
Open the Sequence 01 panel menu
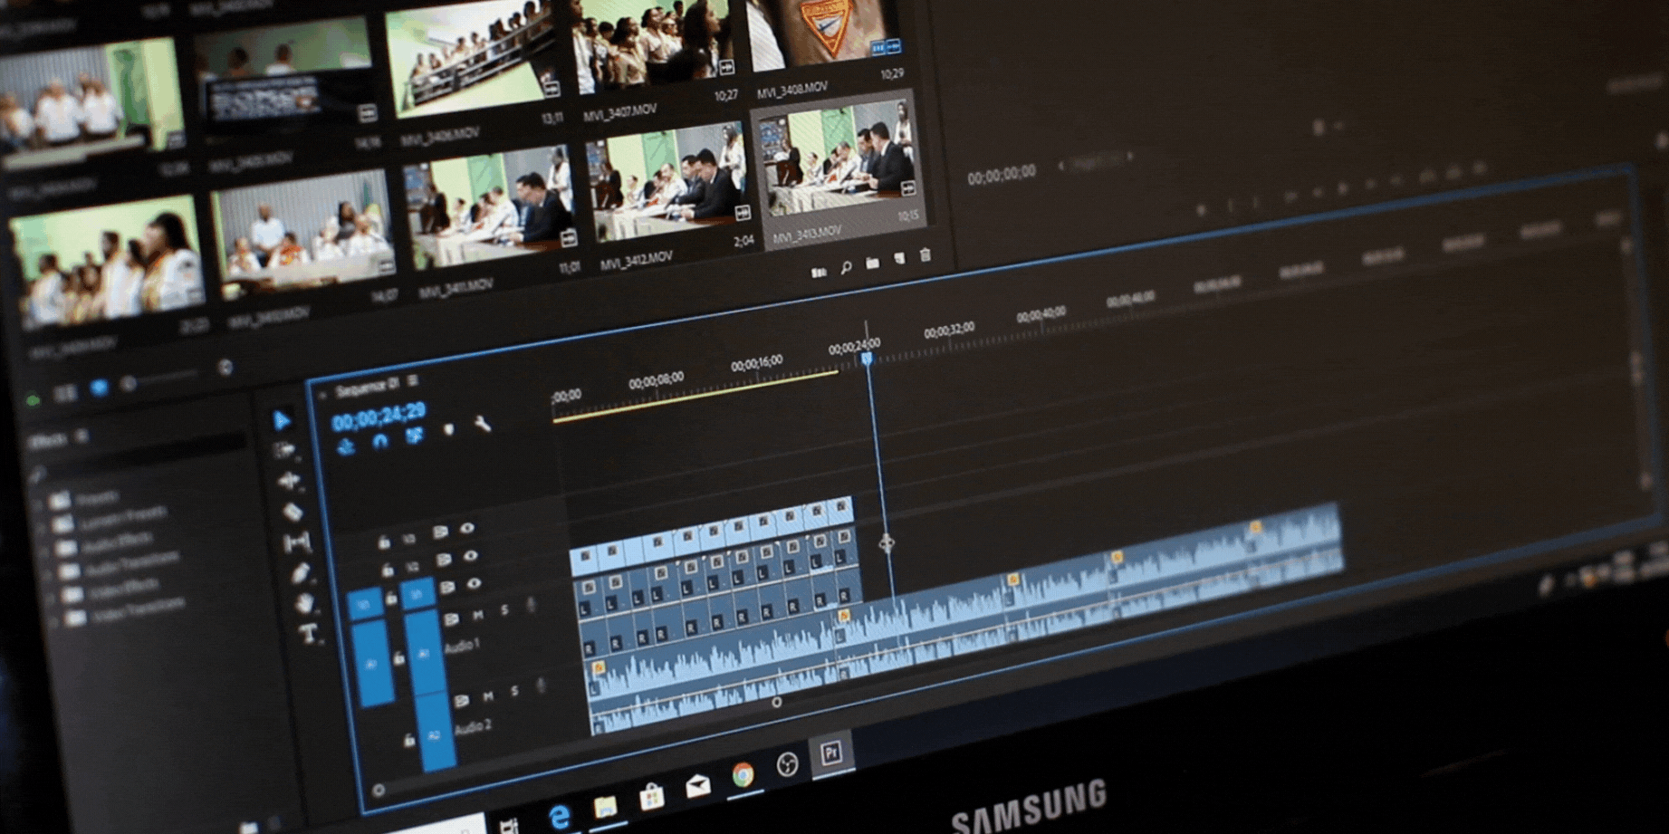pyautogui.click(x=413, y=380)
